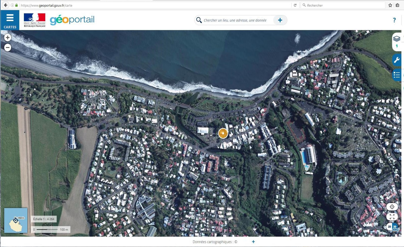Zoom in with the plus button
This screenshot has height=247, width=404.
[8, 38]
